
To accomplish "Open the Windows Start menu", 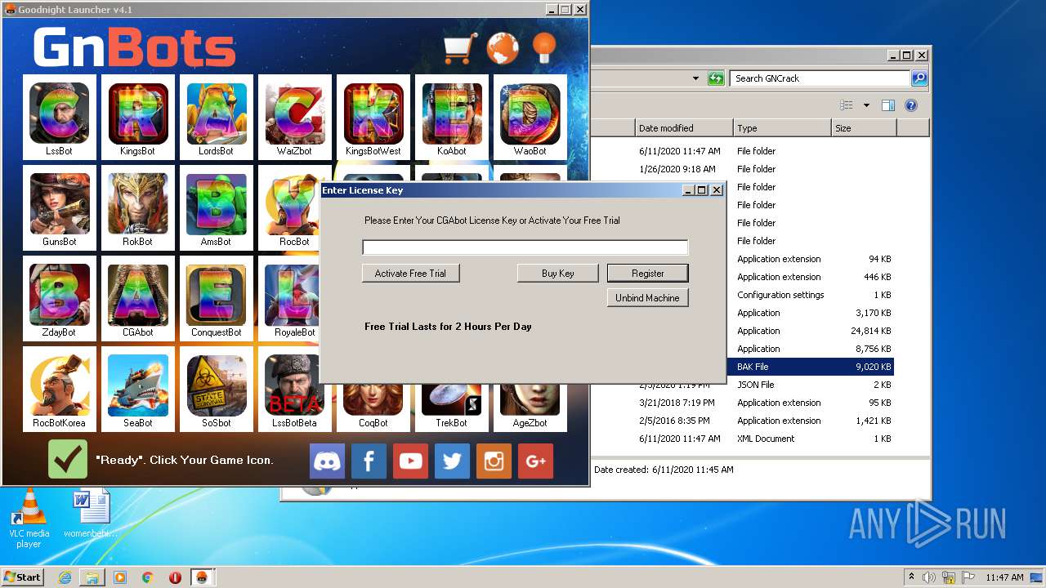I will point(23,577).
